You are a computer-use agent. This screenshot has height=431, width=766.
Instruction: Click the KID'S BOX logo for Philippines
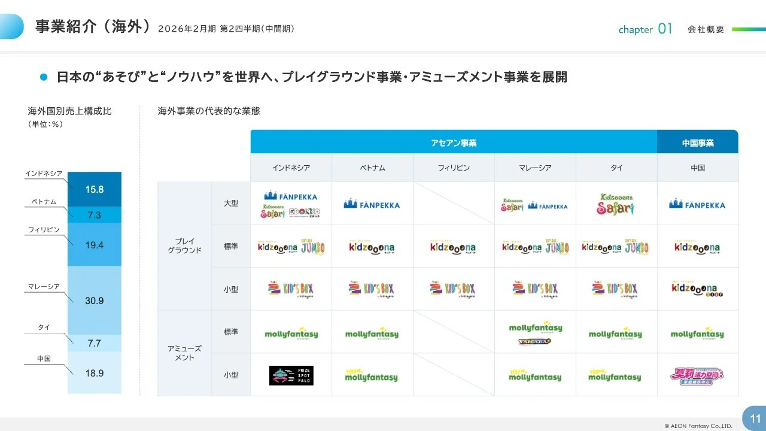click(454, 288)
